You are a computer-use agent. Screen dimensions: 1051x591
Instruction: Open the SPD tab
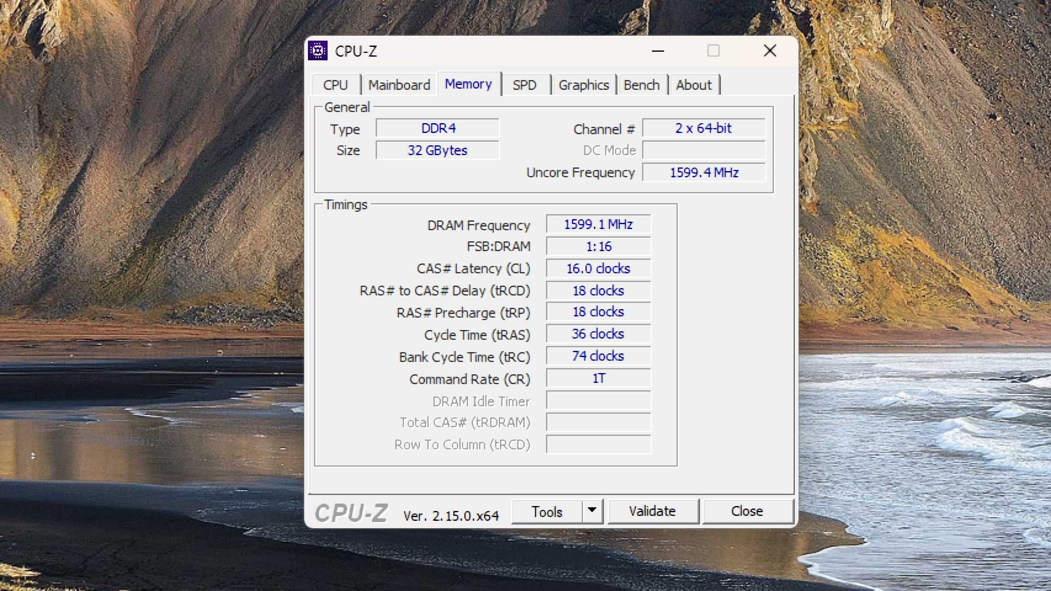coord(525,85)
